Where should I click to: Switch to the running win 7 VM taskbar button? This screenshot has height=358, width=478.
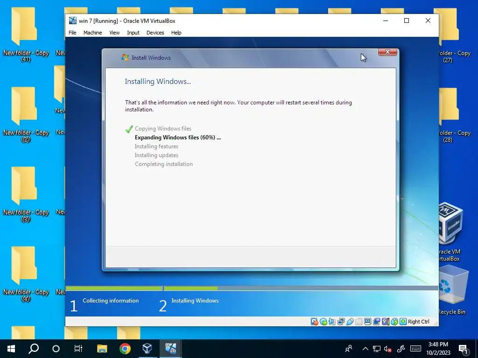tap(171, 349)
